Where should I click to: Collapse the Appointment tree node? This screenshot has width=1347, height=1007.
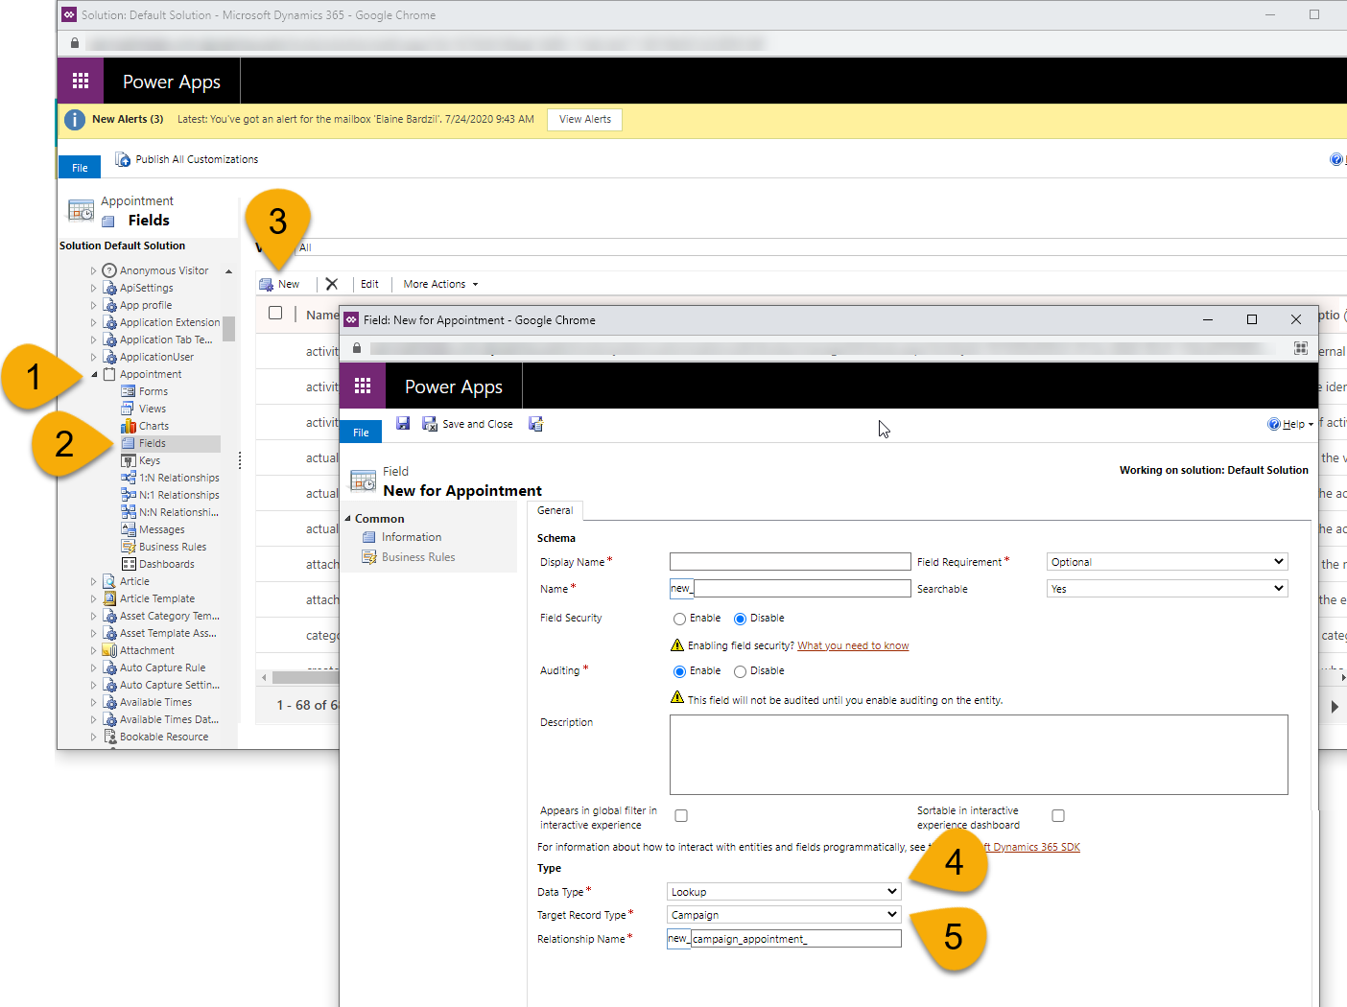tap(94, 374)
